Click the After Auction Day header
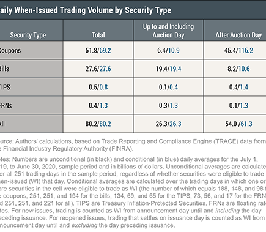 238,35
